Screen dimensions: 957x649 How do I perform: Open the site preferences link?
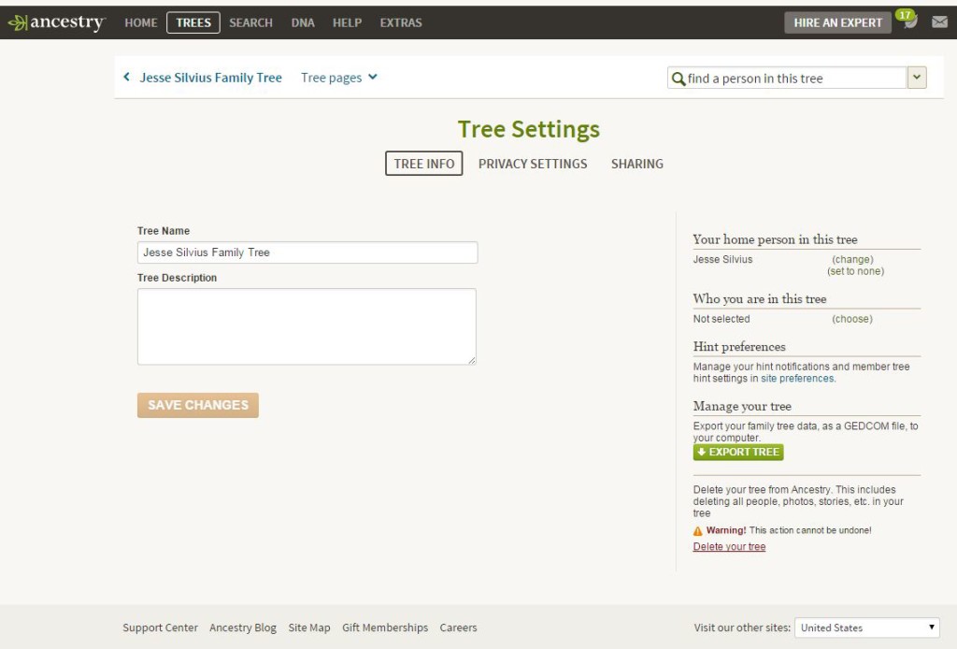click(797, 379)
